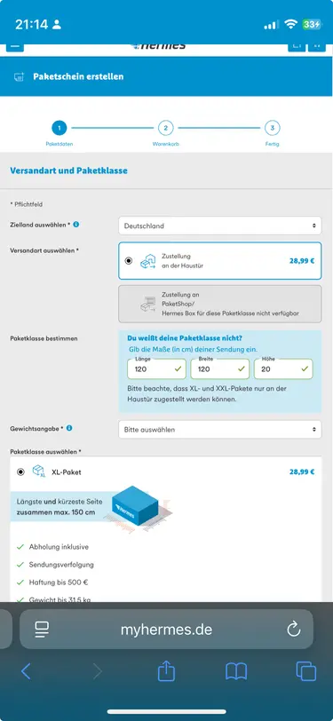Click the Länge input field

tap(157, 368)
